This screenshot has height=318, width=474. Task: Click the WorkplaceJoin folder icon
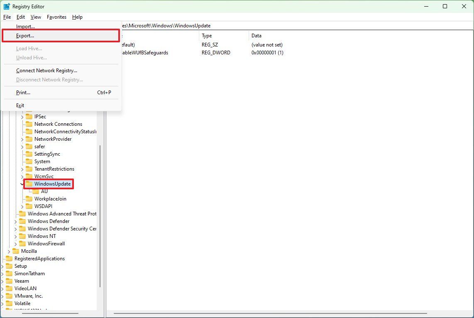[30, 198]
